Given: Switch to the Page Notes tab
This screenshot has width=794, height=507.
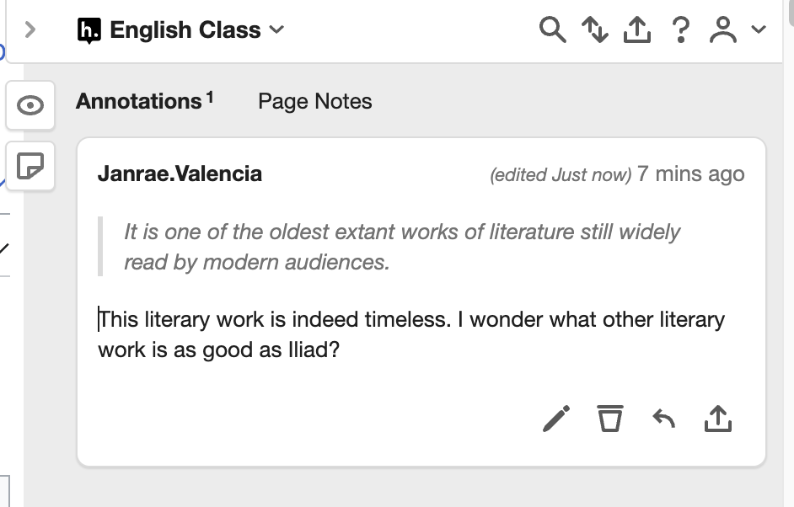Looking at the screenshot, I should (x=314, y=101).
